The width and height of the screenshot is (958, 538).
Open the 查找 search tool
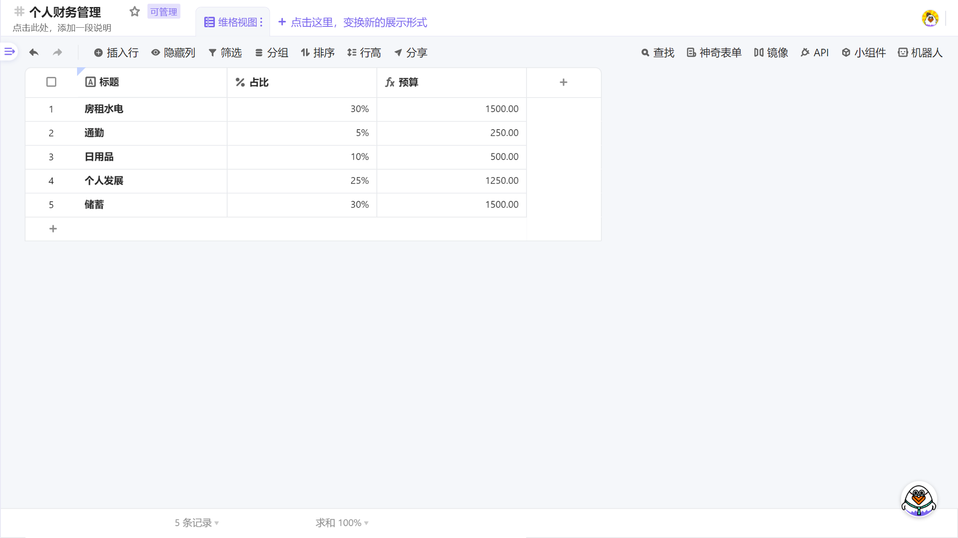click(658, 52)
